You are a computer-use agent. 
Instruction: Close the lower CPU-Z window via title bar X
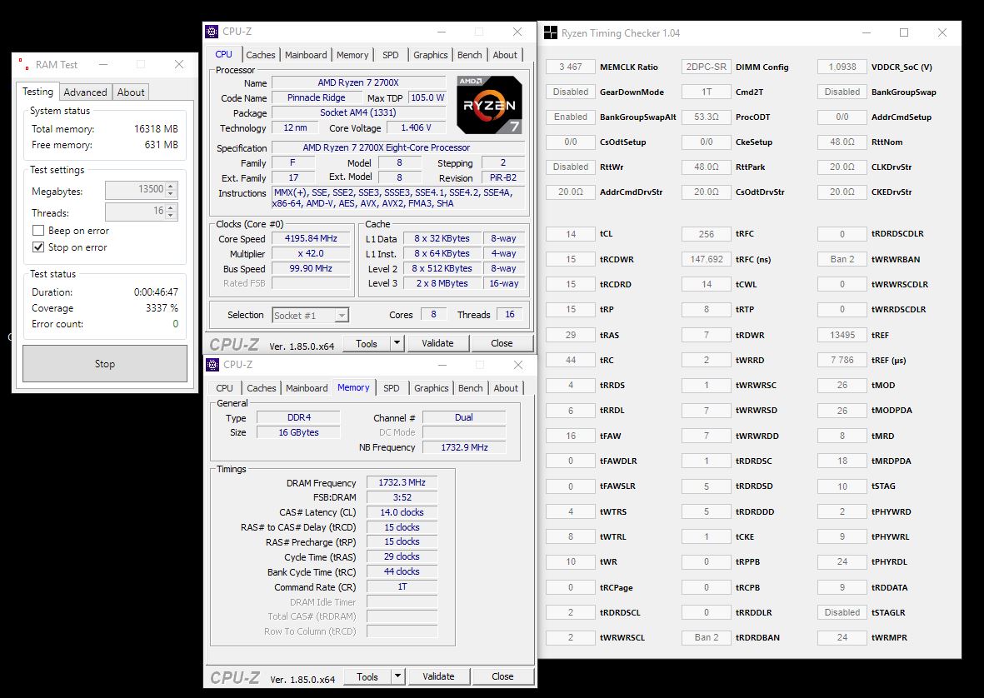coord(517,364)
